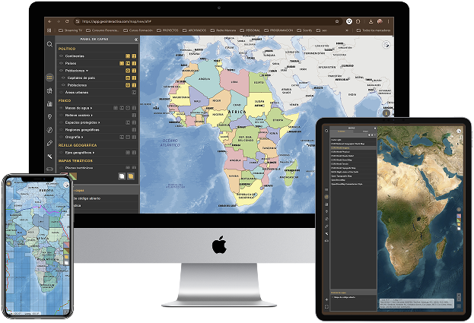Open the bar chart statistics icon in the desktop sidebar
Screen dimensions: 474x323
[49, 104]
